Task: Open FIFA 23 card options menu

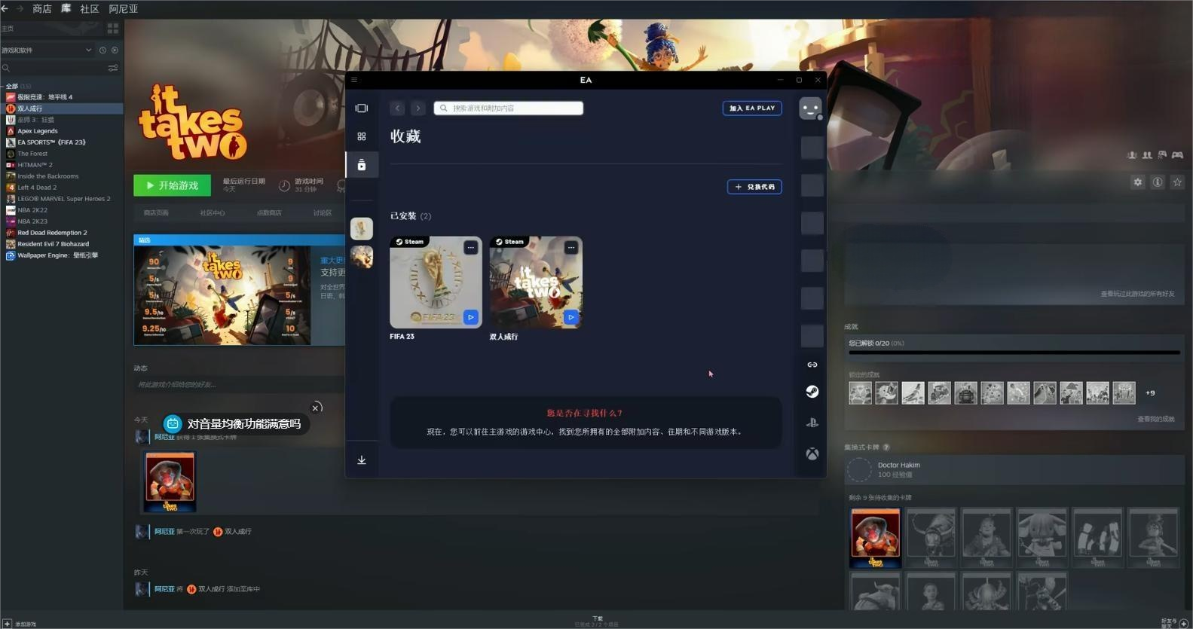Action: click(x=471, y=248)
